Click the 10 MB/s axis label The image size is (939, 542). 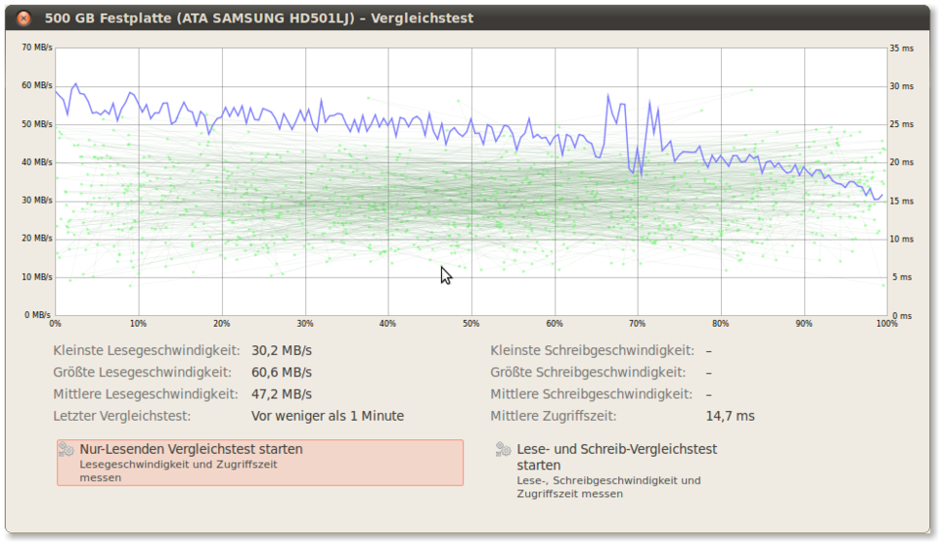pyautogui.click(x=37, y=277)
